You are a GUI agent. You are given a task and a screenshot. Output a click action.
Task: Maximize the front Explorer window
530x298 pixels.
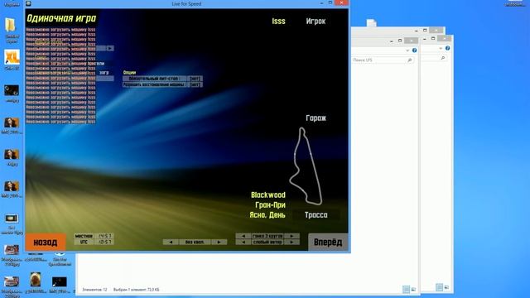point(399,41)
